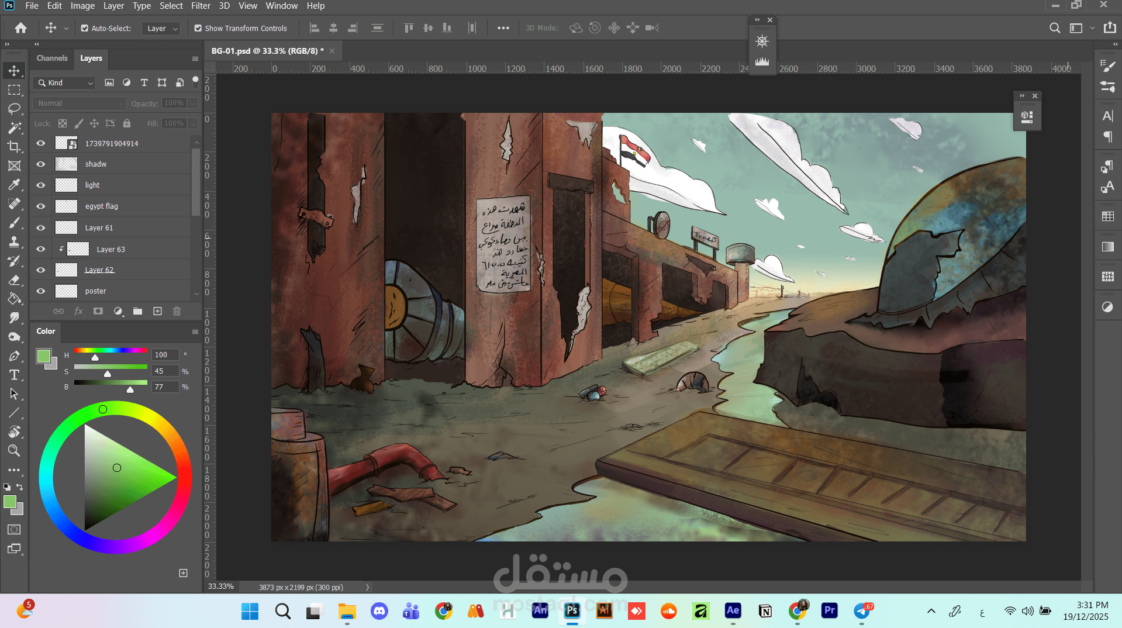Image resolution: width=1122 pixels, height=628 pixels.
Task: Select the Crop tool
Action: tap(14, 147)
